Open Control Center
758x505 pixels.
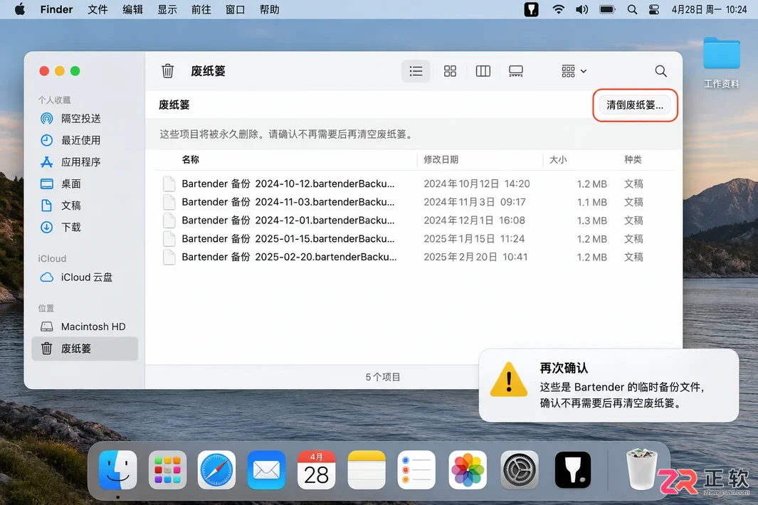pos(654,9)
